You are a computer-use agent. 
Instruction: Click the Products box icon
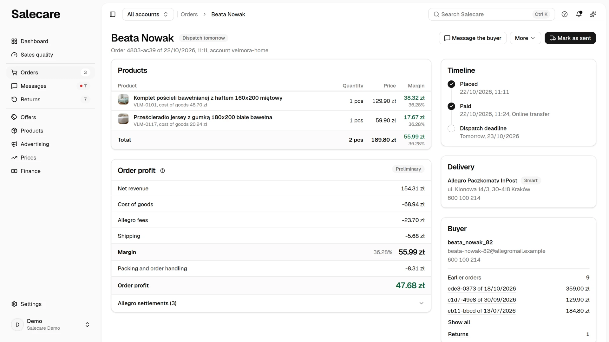pos(14,131)
